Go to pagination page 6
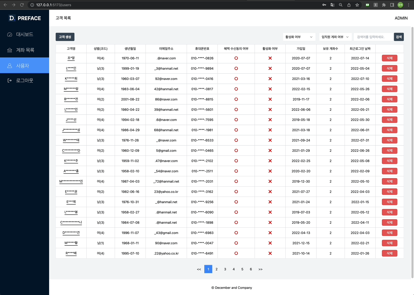 pyautogui.click(x=251, y=269)
